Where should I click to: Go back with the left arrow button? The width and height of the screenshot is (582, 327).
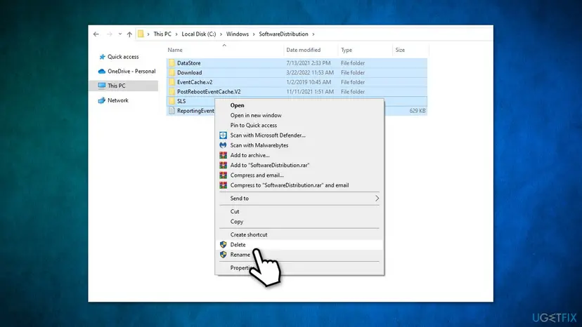coord(96,34)
